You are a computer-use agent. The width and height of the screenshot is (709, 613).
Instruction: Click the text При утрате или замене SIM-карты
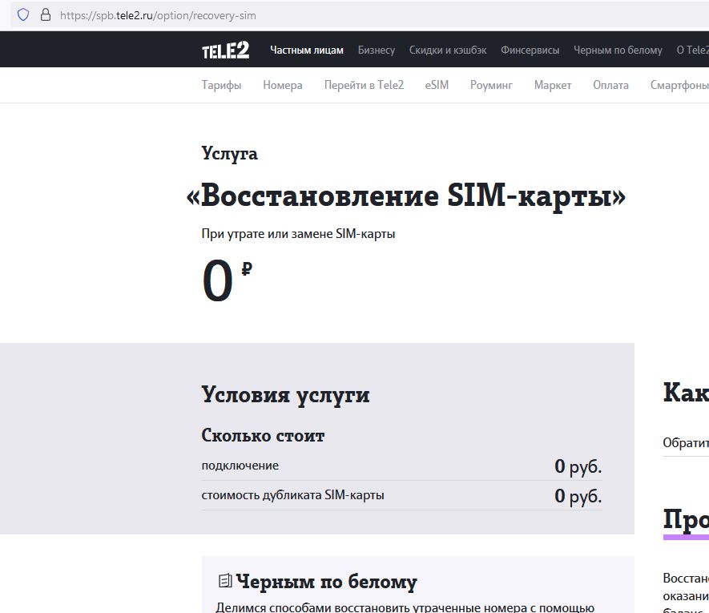(x=299, y=234)
